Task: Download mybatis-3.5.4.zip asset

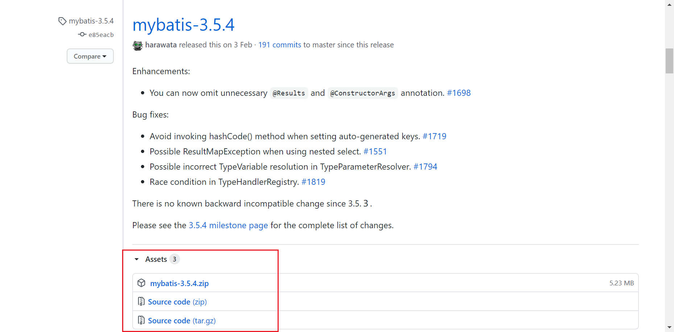Action: pyautogui.click(x=179, y=283)
